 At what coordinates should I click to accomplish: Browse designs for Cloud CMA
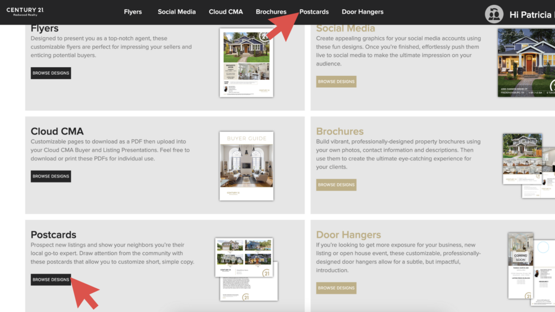pos(50,176)
